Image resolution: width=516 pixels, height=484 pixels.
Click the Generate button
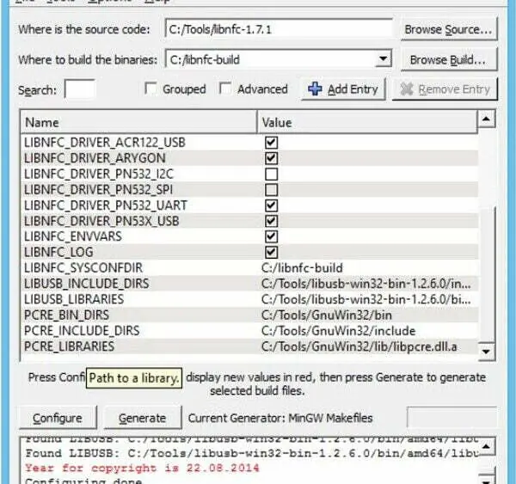tap(142, 418)
